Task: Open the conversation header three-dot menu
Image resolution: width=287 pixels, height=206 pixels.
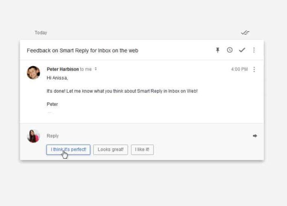Action: click(254, 50)
